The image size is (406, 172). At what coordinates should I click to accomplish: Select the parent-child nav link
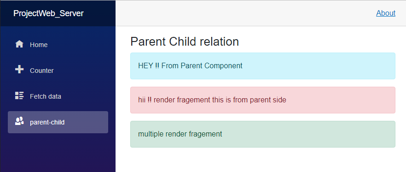pyautogui.click(x=58, y=122)
